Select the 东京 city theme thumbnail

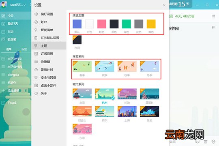82,129
